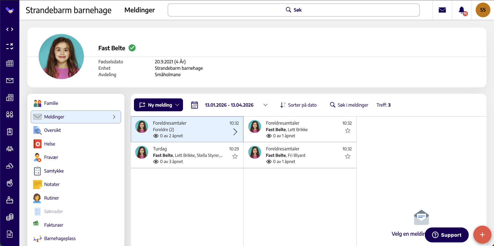
Task: Click the top Søk search field
Action: [294, 10]
